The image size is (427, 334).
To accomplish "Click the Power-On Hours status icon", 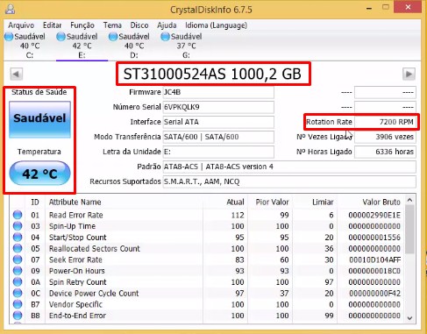I will [x=18, y=271].
